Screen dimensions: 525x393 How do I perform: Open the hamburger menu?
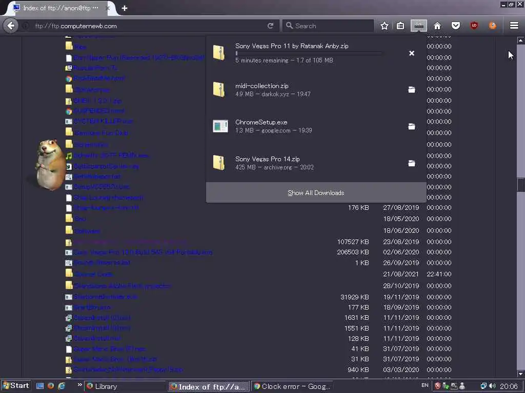[514, 26]
